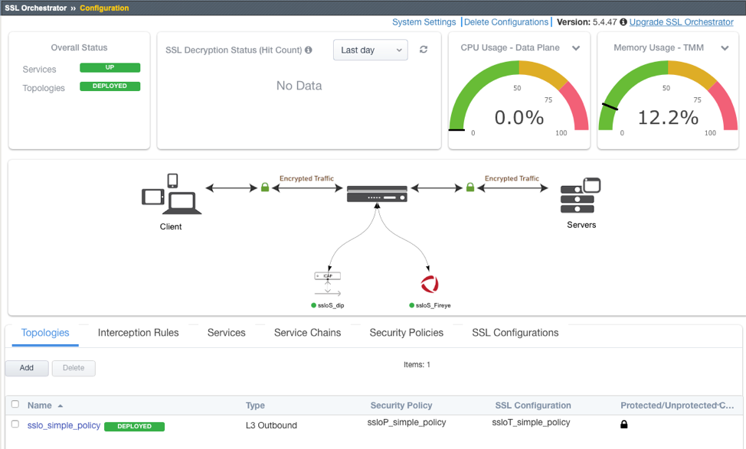Click the ssloT_simple_policy cell

pyautogui.click(x=531, y=422)
